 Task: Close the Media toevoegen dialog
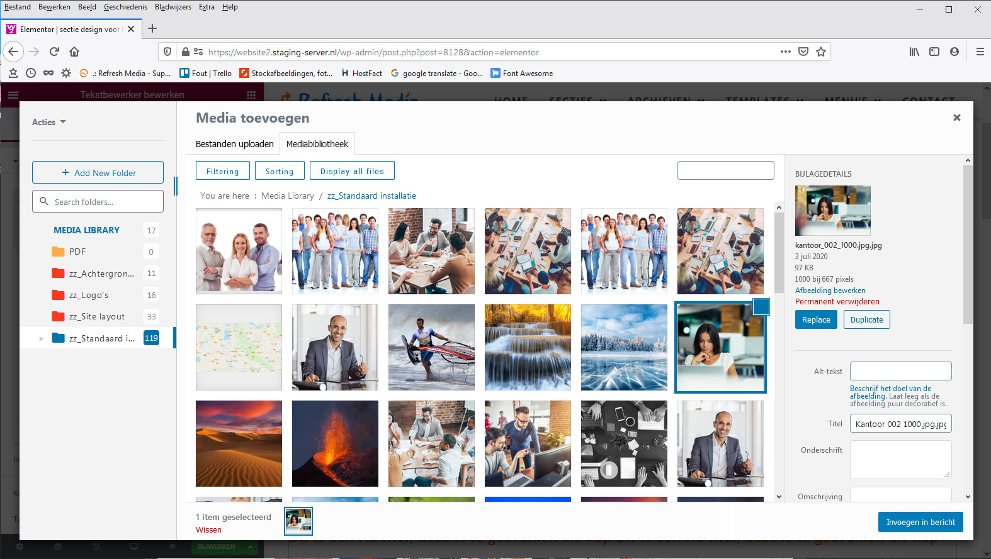coord(956,118)
